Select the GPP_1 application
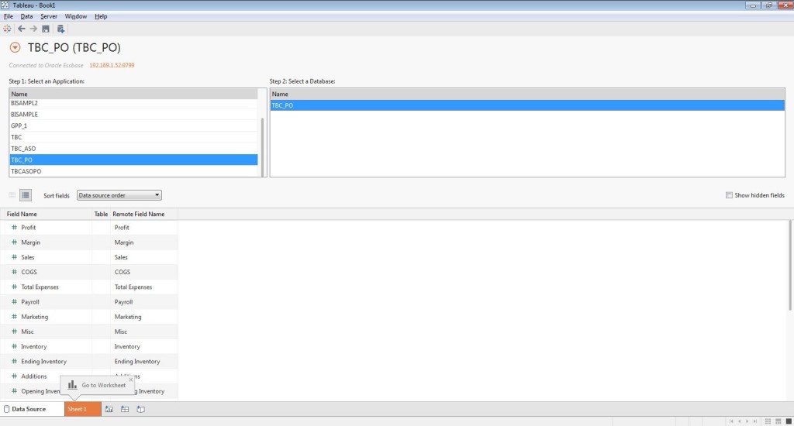The width and height of the screenshot is (794, 426). 133,125
